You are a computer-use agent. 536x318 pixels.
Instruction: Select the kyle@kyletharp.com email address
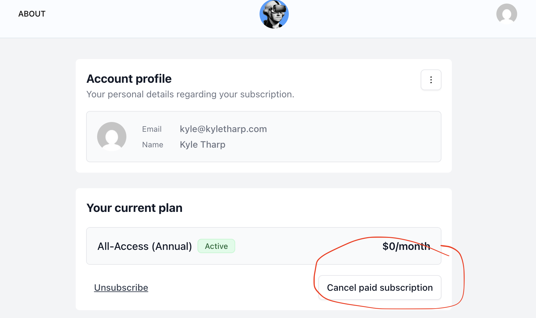(x=223, y=129)
